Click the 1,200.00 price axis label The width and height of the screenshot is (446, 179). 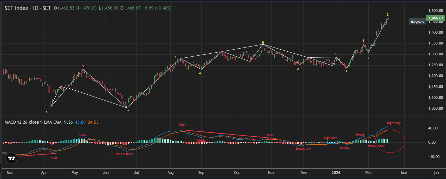[435, 76]
